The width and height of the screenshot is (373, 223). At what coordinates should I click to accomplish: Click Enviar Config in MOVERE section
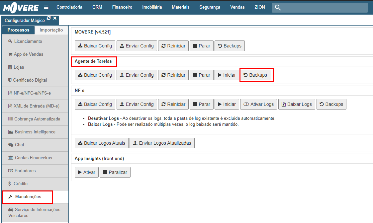pyautogui.click(x=137, y=46)
